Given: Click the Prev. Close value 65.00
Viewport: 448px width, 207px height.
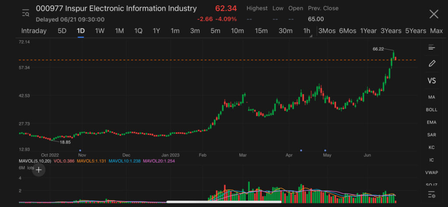Looking at the screenshot, I should point(316,19).
